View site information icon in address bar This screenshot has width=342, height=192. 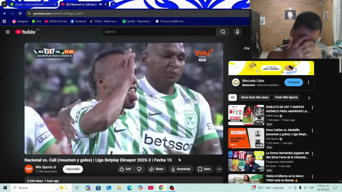pyautogui.click(x=29, y=13)
